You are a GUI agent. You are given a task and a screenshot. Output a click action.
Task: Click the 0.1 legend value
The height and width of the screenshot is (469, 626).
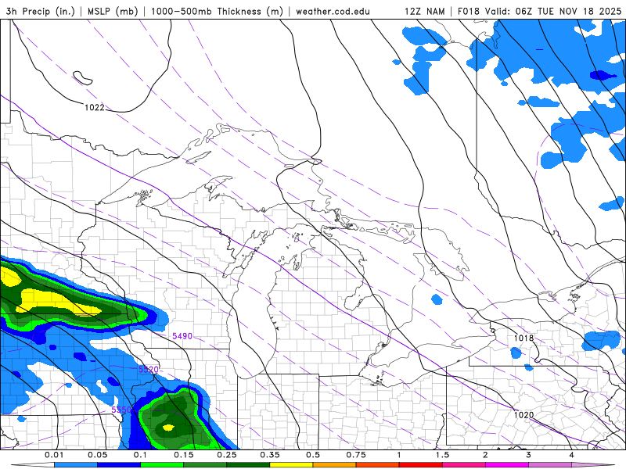(x=141, y=455)
